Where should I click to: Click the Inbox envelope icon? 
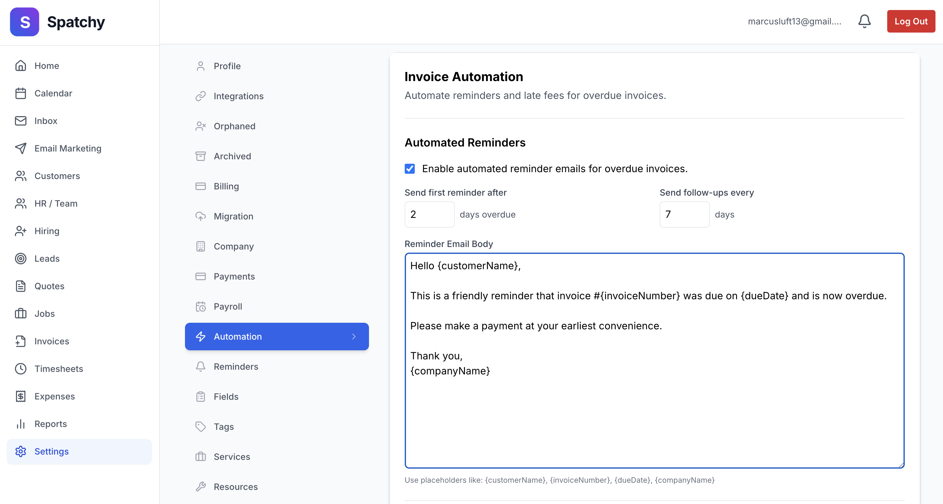click(21, 121)
